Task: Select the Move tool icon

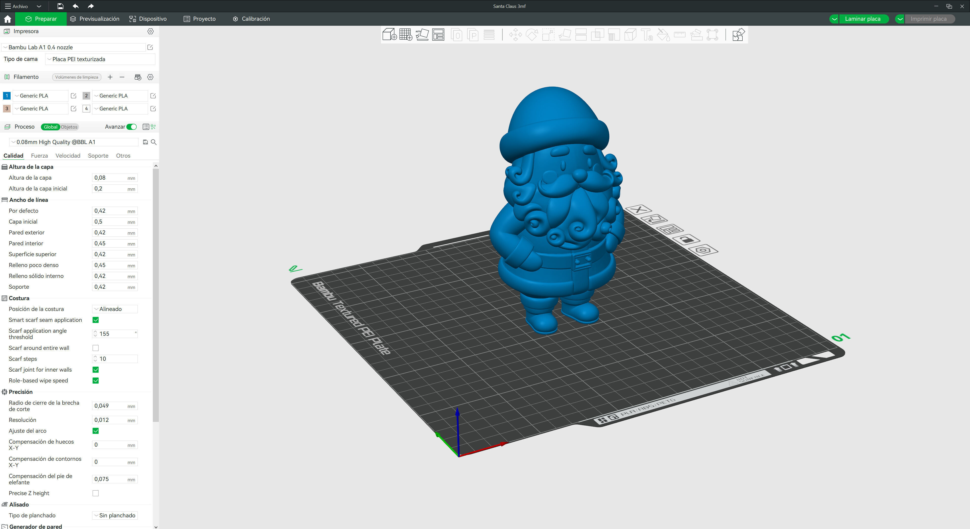Action: point(516,35)
